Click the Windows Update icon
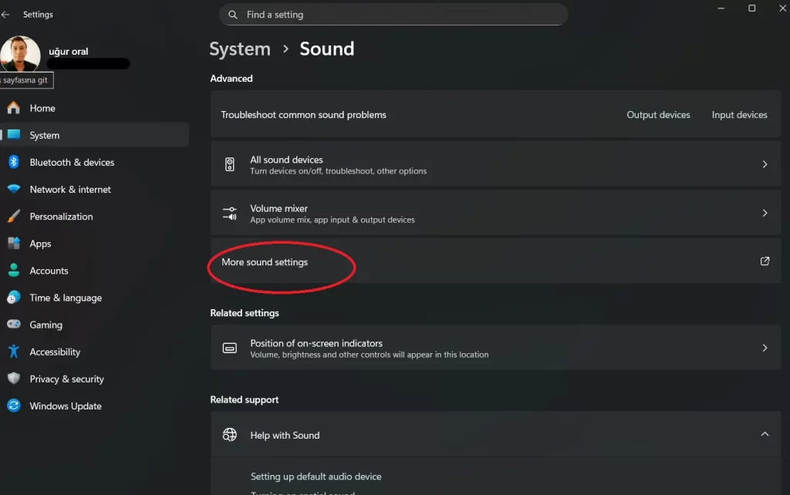The width and height of the screenshot is (790, 495). (x=15, y=406)
